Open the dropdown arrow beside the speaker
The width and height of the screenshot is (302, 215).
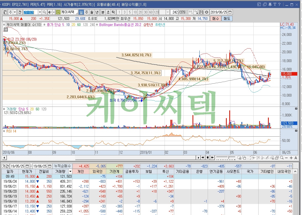(54, 12)
